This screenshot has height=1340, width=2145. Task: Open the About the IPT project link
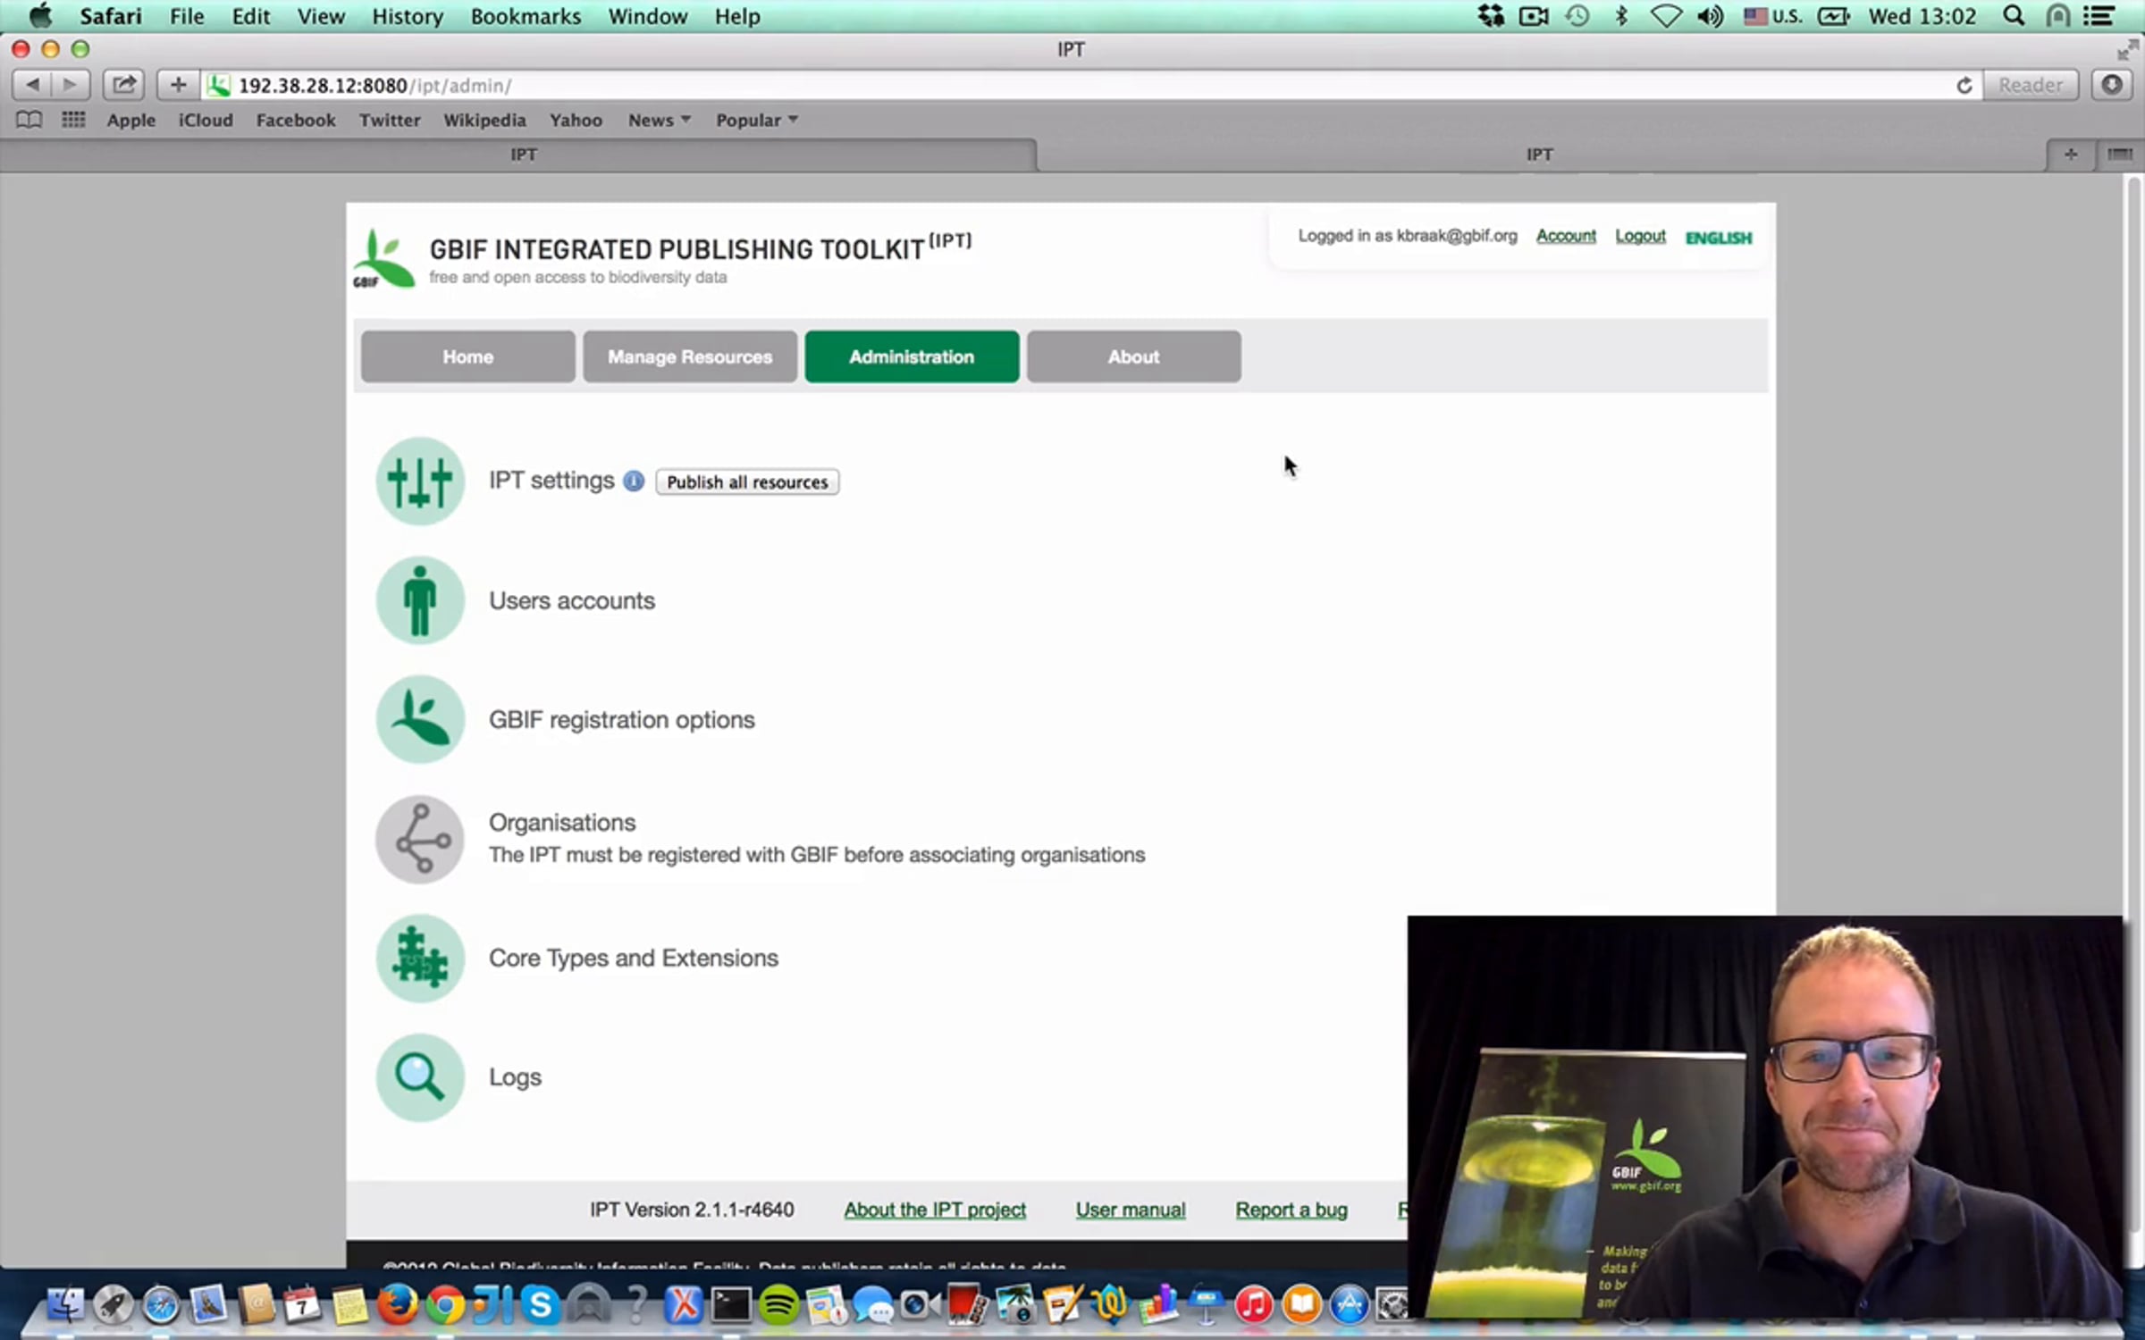point(935,1210)
